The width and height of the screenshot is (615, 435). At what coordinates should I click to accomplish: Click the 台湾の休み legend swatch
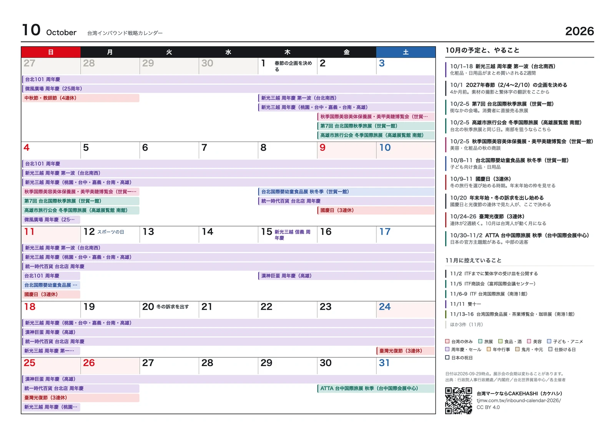(x=447, y=341)
